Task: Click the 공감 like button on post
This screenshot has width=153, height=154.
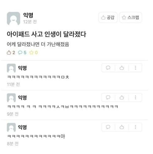Action: (x=108, y=18)
